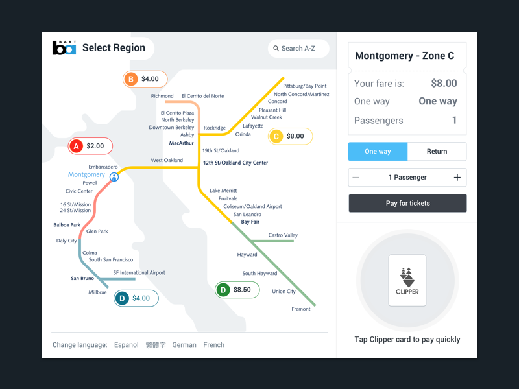Change language to French
Image resolution: width=519 pixels, height=389 pixels.
point(214,345)
